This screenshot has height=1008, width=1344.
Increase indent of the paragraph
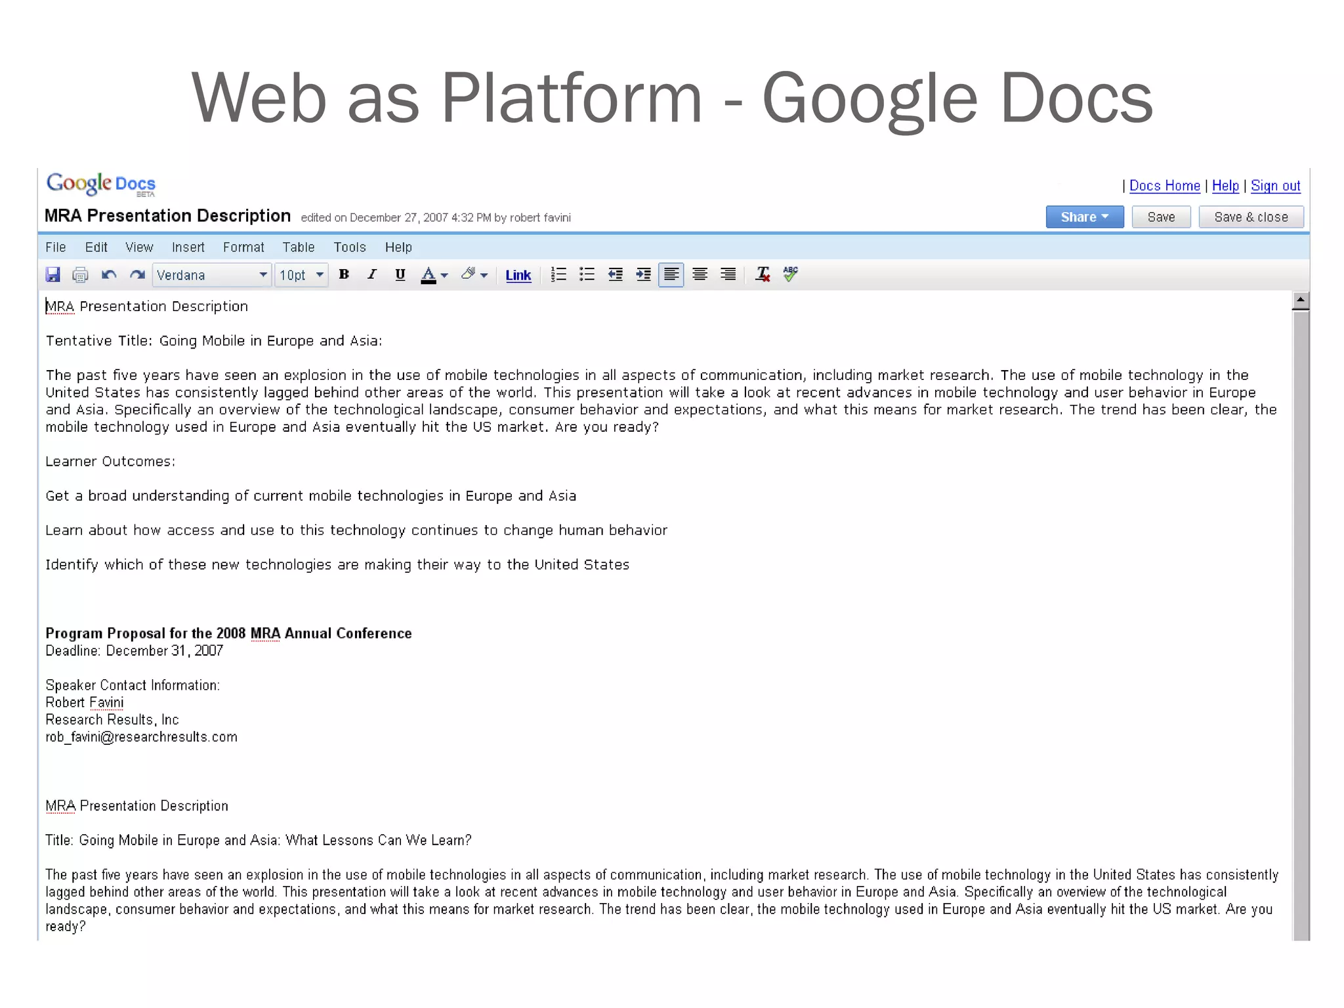(643, 274)
